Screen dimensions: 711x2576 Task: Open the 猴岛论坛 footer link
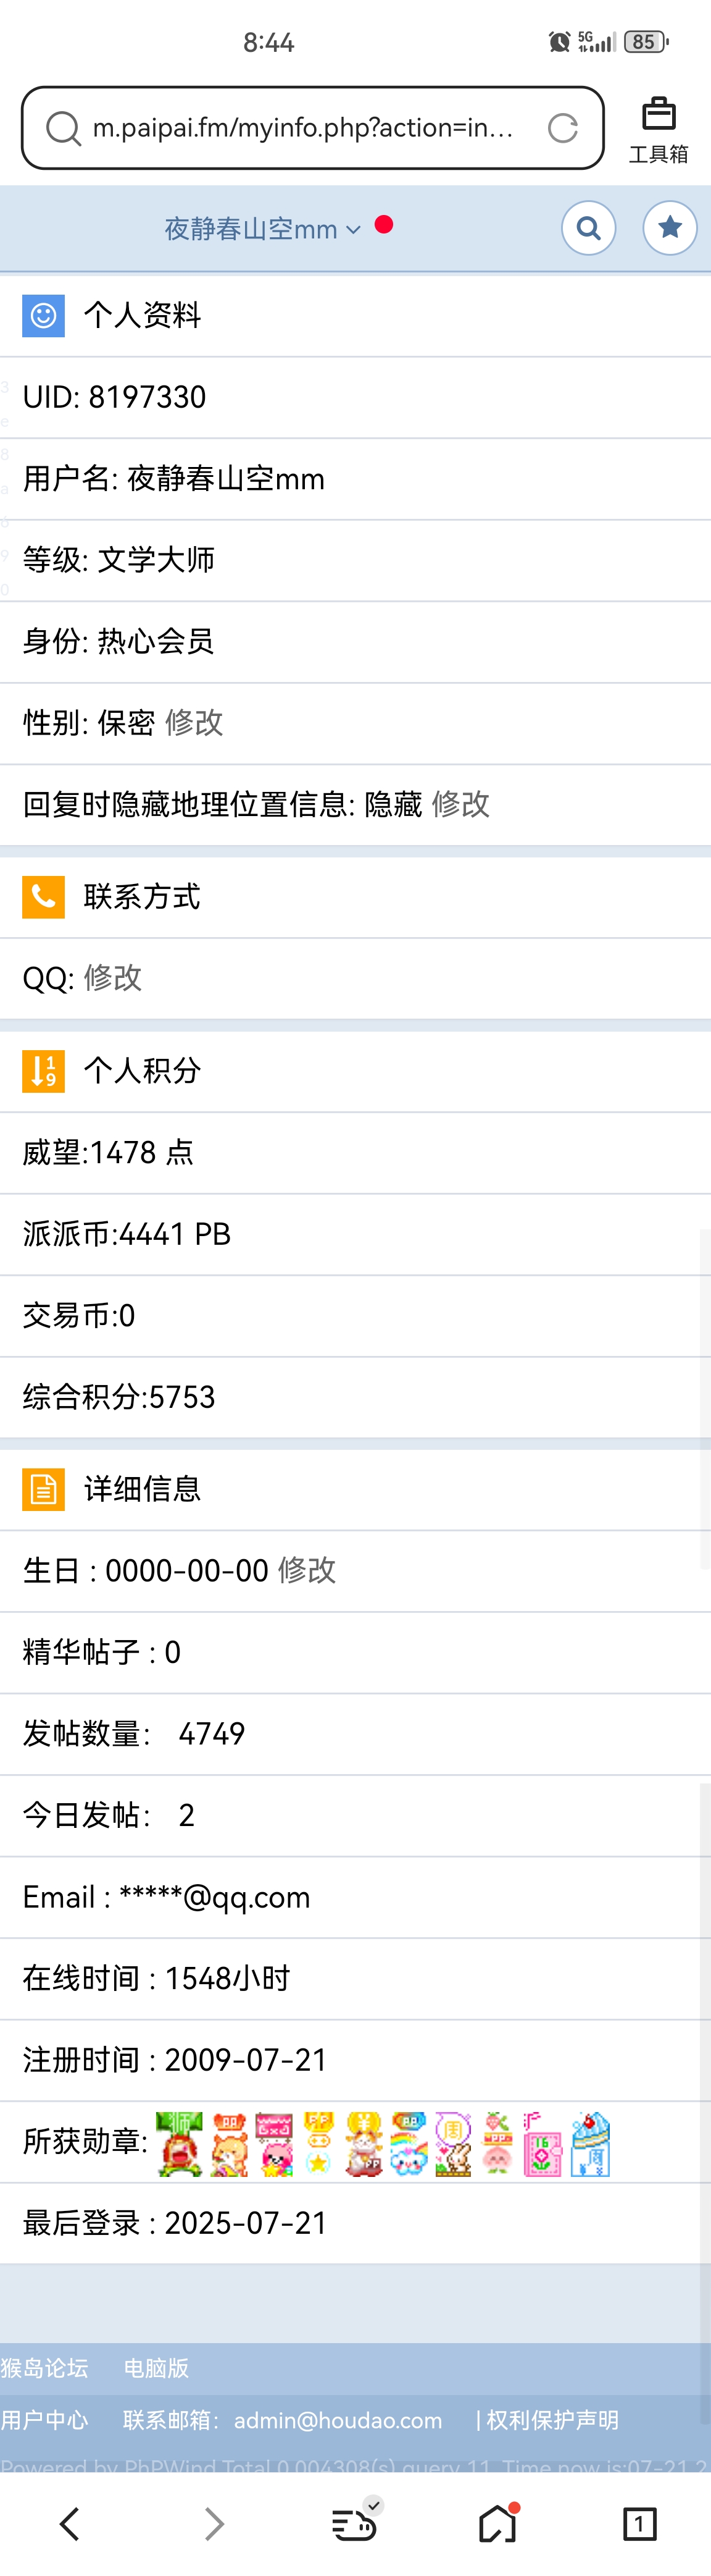click(x=45, y=2368)
